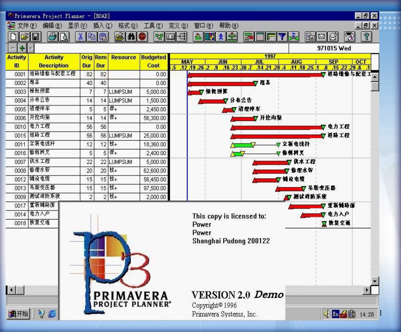The width and height of the screenshot is (401, 332).
Task: Run the Schedule clock icon on the toolbar
Action: [142, 37]
